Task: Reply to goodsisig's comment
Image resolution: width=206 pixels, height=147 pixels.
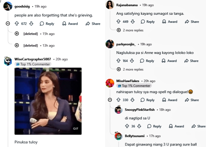Action: coord(47,24)
